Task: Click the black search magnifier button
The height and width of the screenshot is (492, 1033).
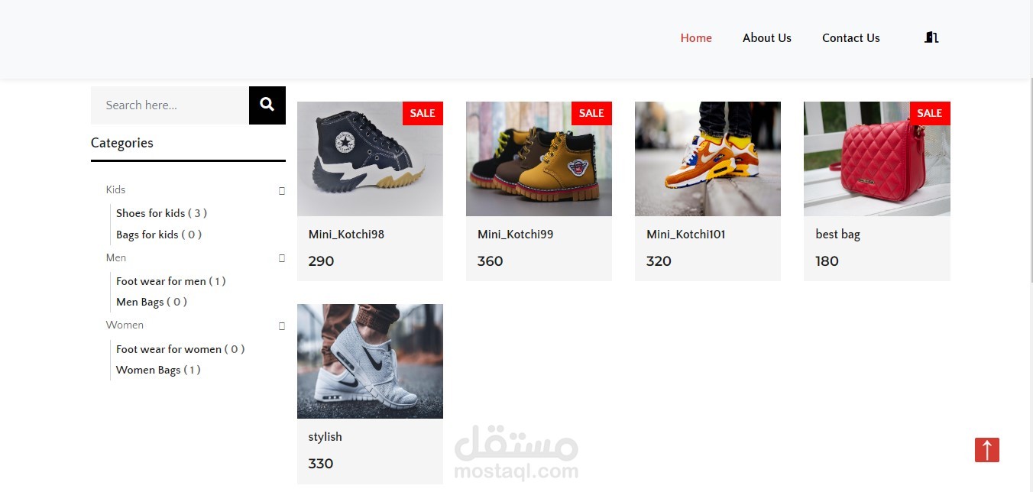Action: 267,105
